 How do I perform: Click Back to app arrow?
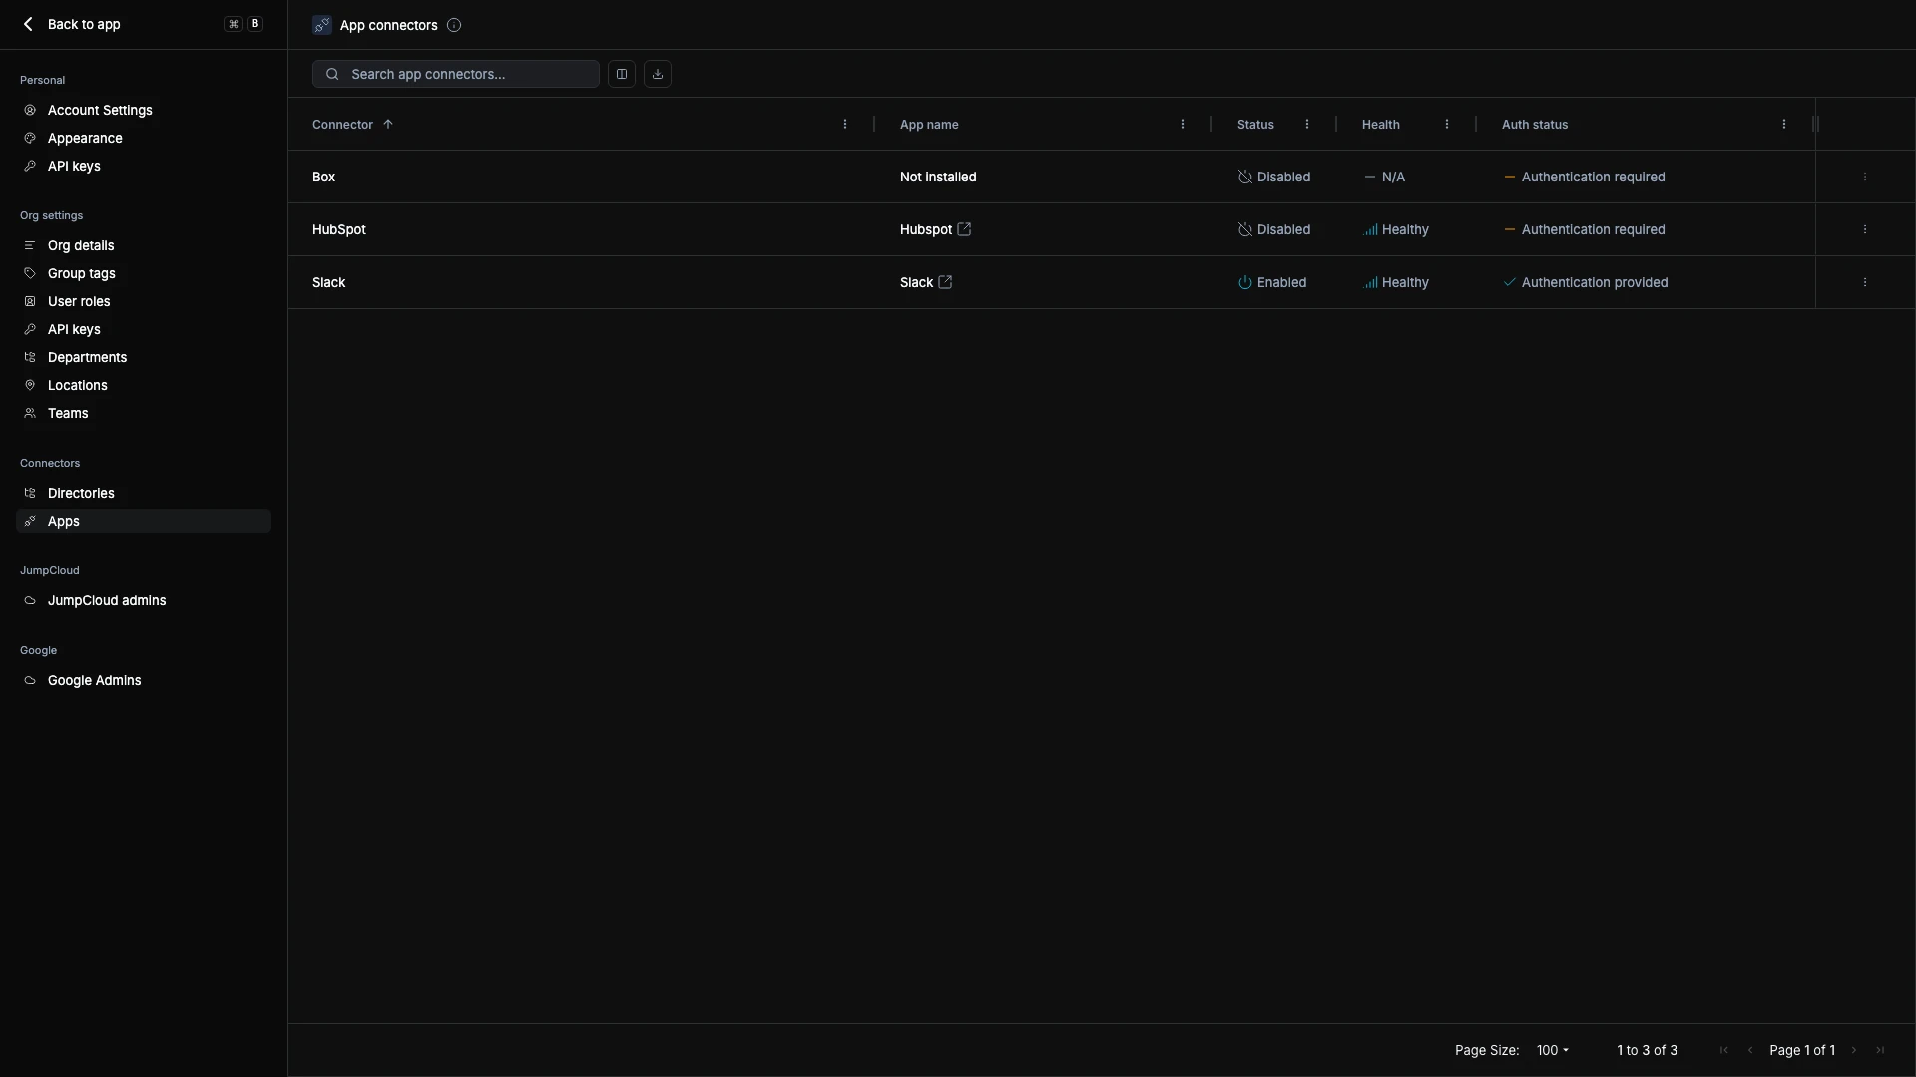pyautogui.click(x=28, y=24)
